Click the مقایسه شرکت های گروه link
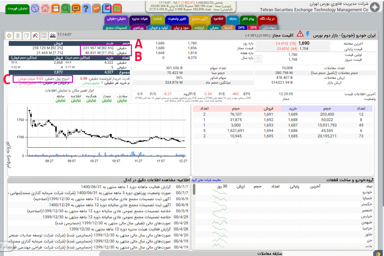 [207, 180]
